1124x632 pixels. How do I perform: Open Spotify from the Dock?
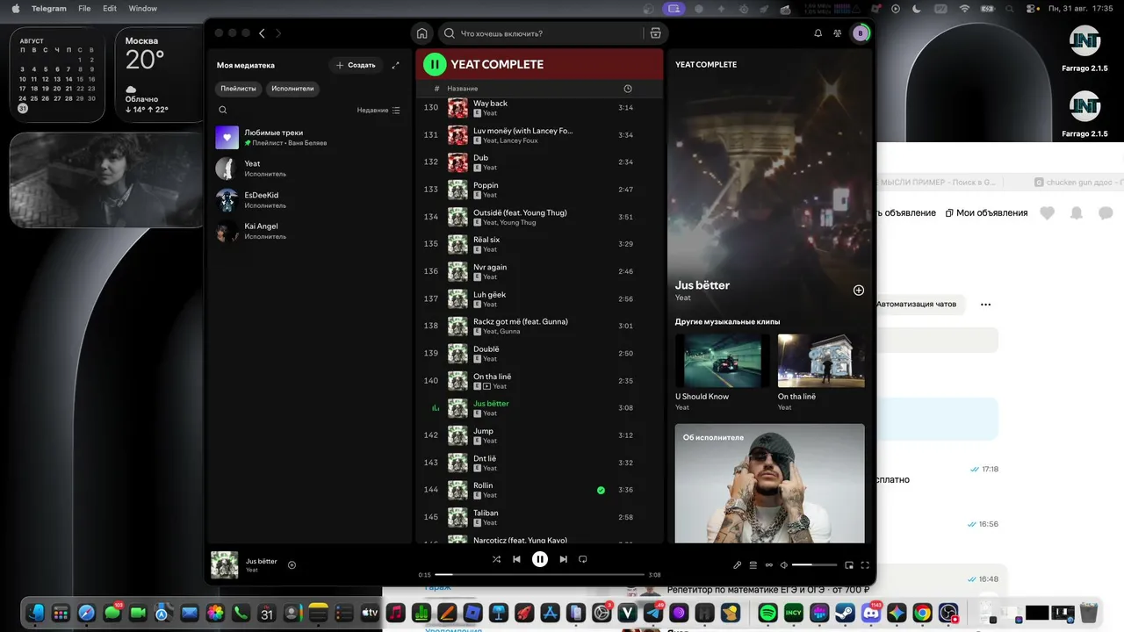767,613
